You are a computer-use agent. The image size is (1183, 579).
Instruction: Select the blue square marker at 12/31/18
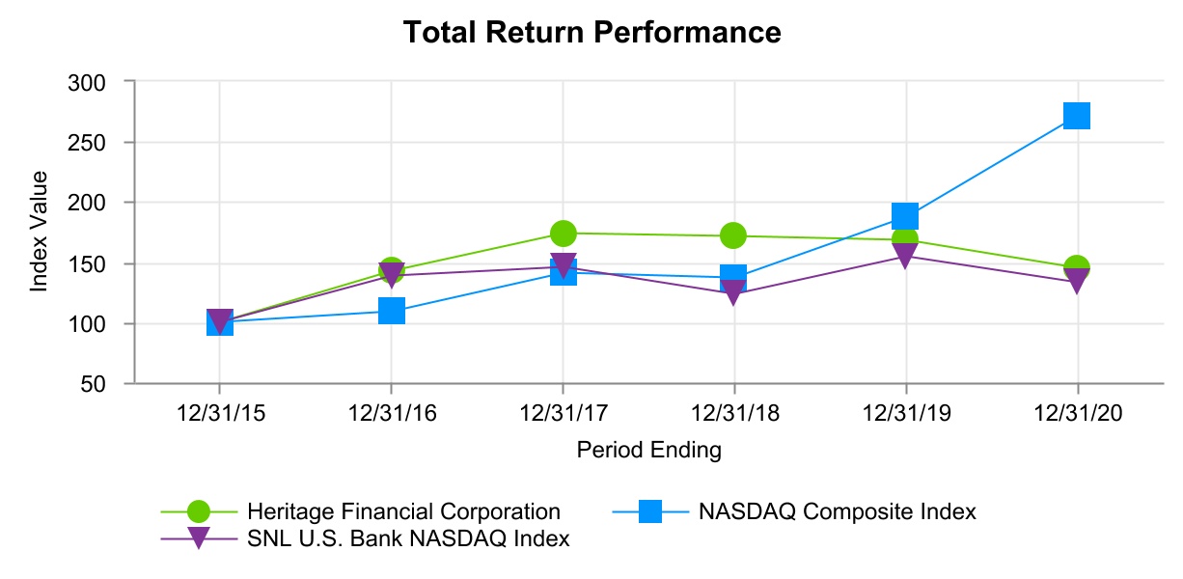pyautogui.click(x=733, y=277)
